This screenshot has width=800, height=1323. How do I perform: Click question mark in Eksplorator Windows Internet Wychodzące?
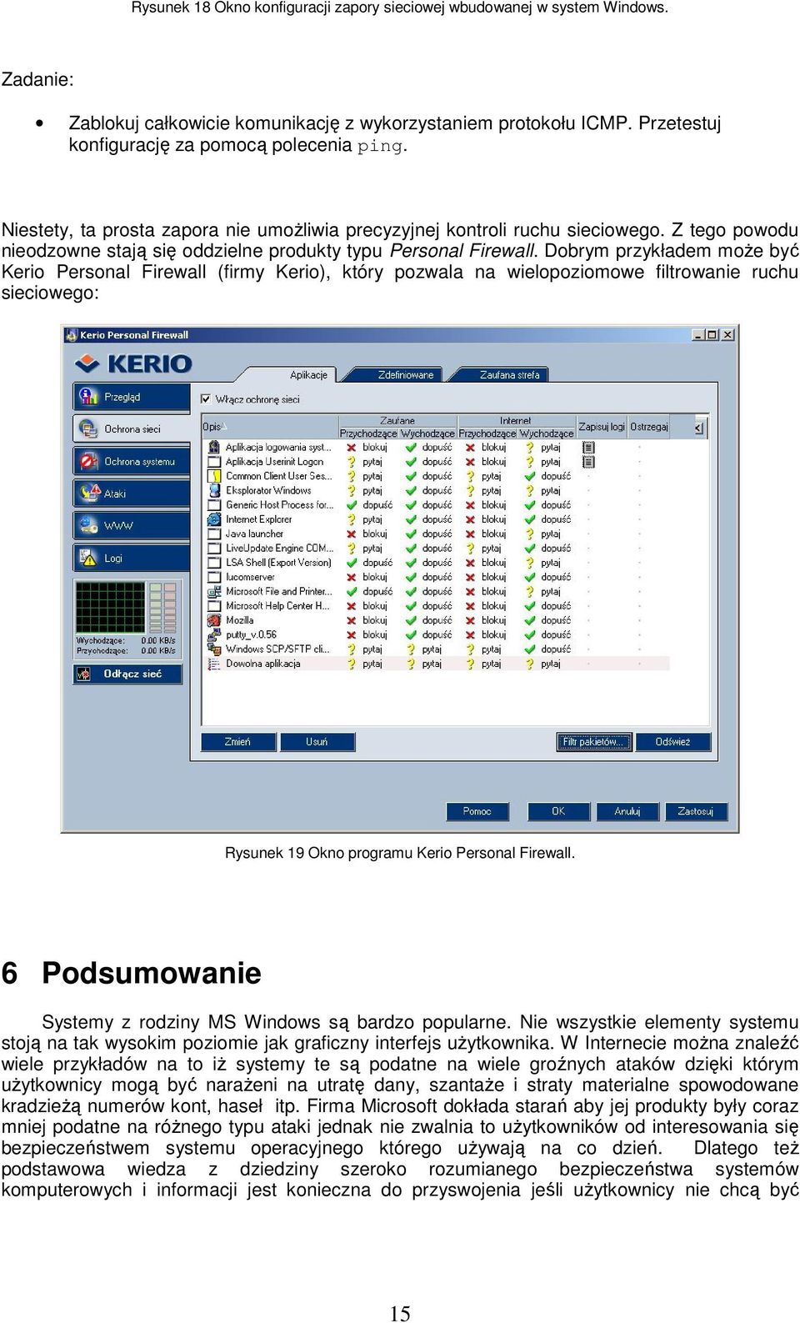(x=529, y=491)
